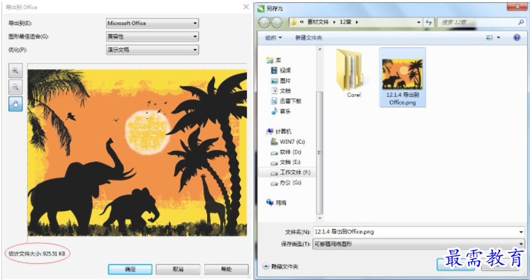Open the 组织 menu

click(273, 38)
